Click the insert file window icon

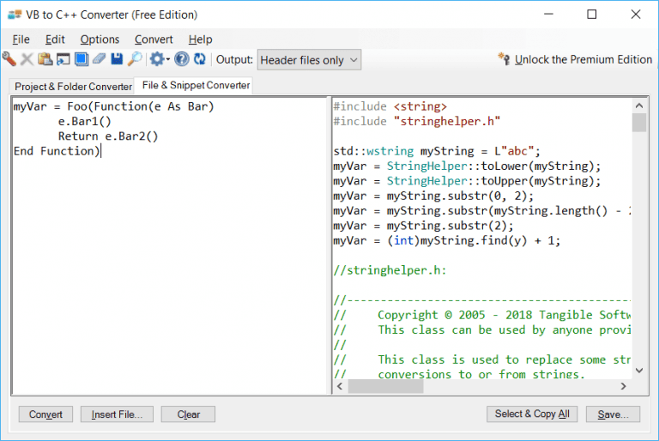click(x=63, y=59)
